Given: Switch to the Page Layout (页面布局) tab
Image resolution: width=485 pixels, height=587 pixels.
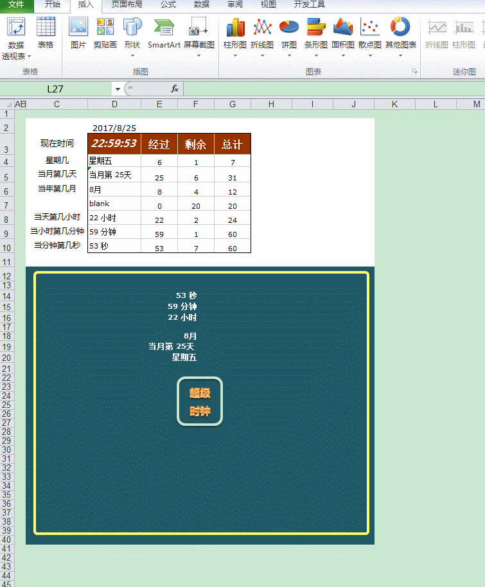Looking at the screenshot, I should point(127,5).
